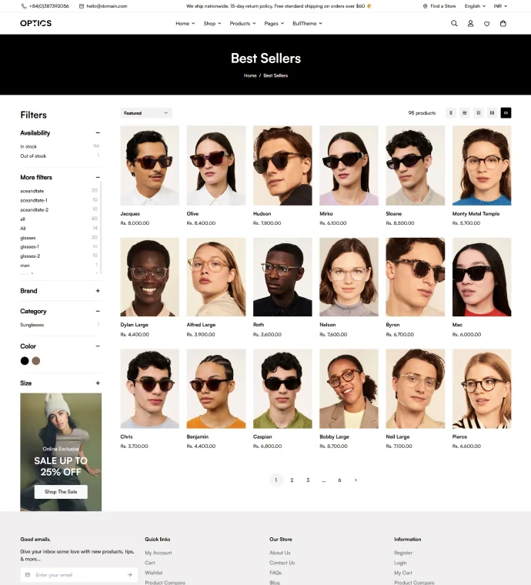Switch to two-column grid view icon

479,112
